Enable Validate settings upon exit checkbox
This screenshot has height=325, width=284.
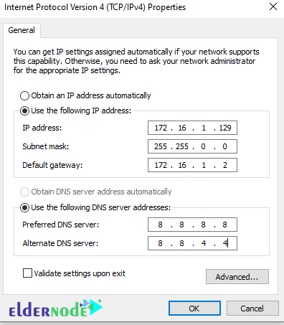[x=27, y=273]
